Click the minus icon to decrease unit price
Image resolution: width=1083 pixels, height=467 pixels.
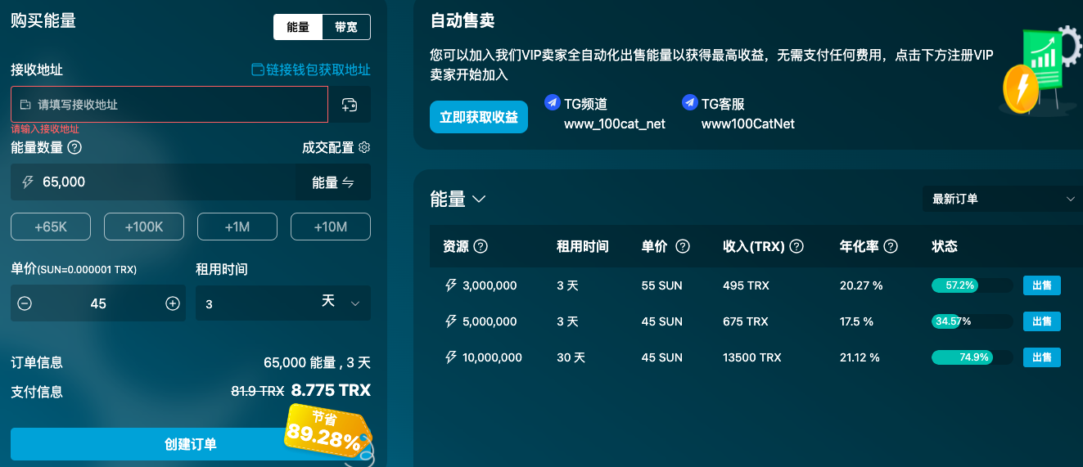[x=25, y=303]
